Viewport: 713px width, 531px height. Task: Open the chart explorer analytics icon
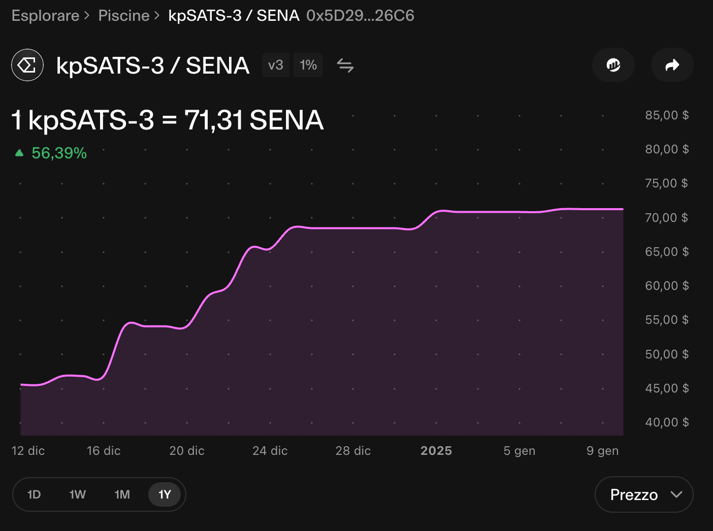613,65
